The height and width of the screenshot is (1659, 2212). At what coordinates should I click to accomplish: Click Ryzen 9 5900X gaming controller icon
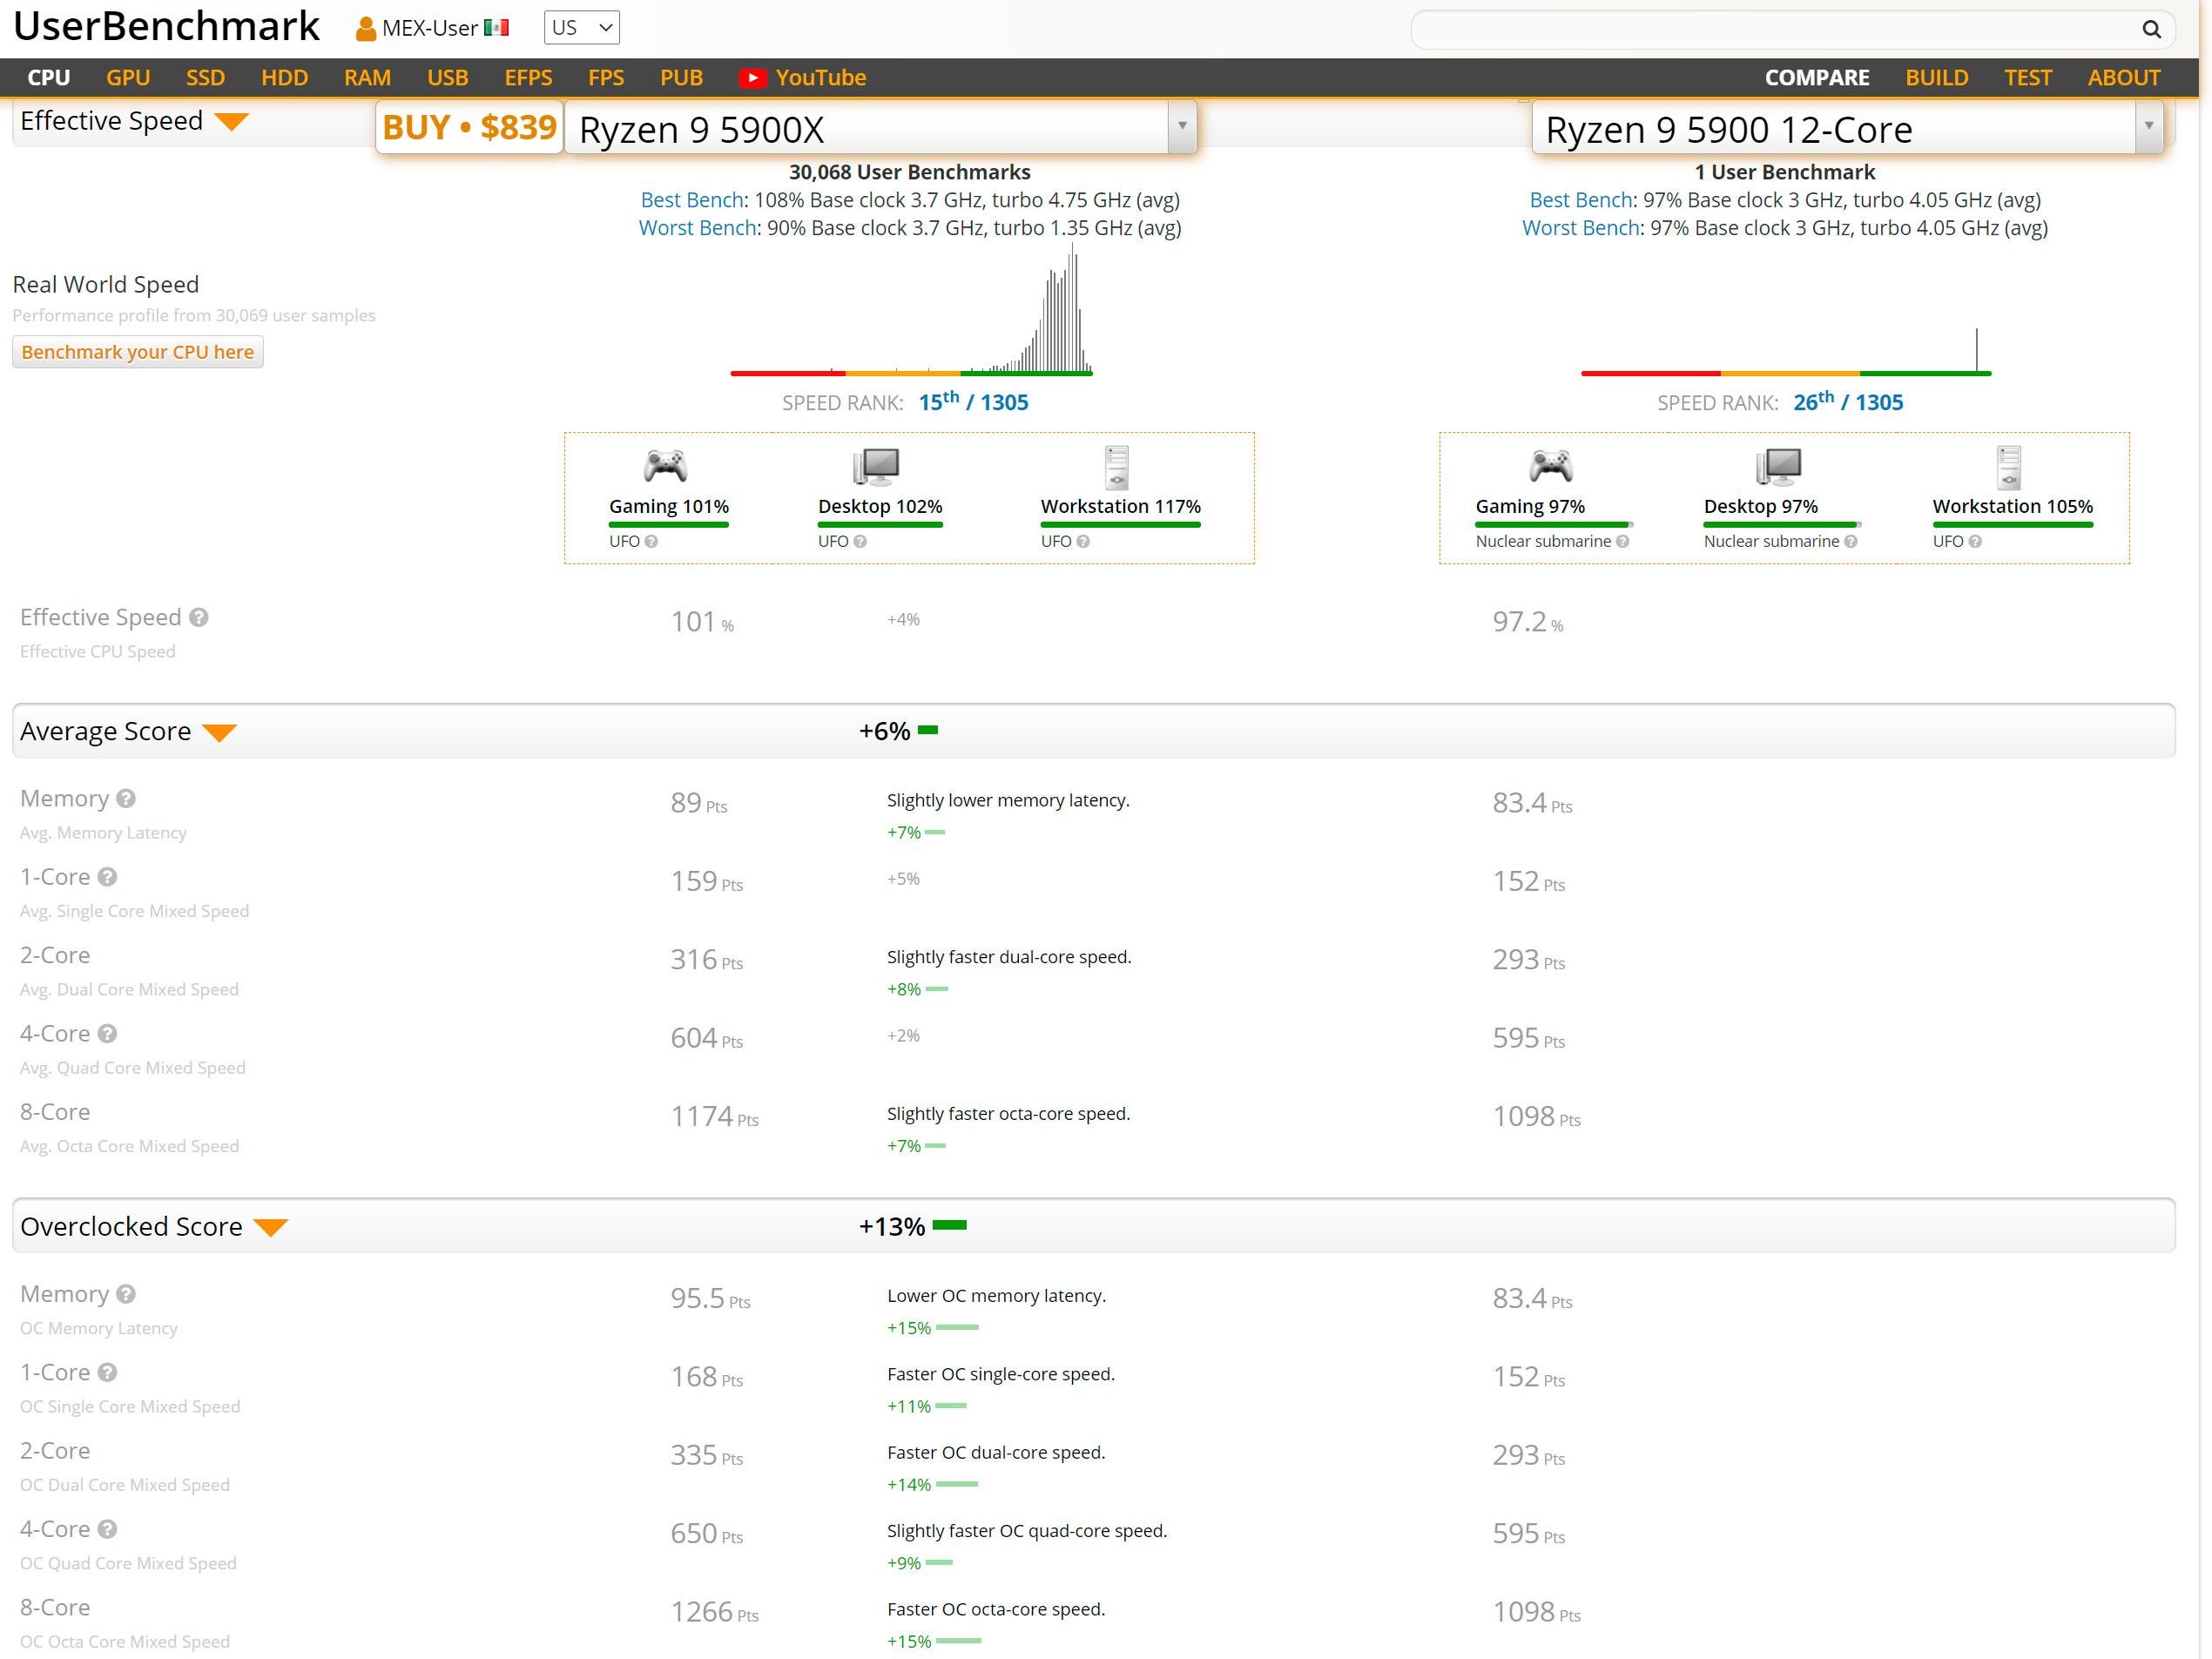tap(665, 466)
